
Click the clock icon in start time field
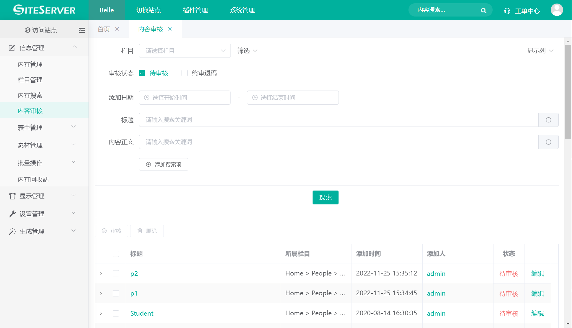point(147,97)
